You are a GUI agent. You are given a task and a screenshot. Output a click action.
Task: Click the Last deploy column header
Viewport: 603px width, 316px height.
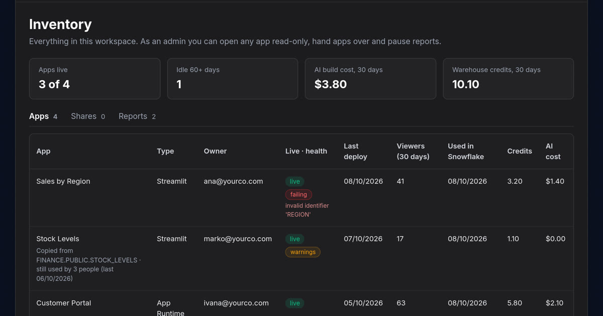(355, 151)
